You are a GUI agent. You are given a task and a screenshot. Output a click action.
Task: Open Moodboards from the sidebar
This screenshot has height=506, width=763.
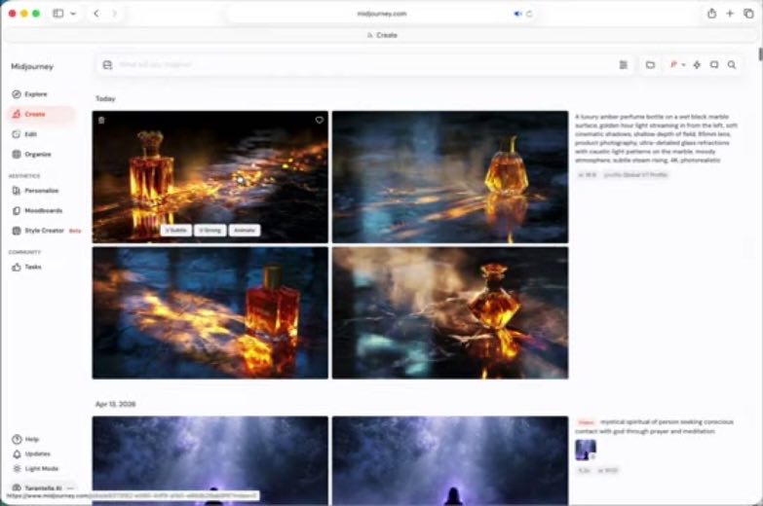(x=37, y=210)
